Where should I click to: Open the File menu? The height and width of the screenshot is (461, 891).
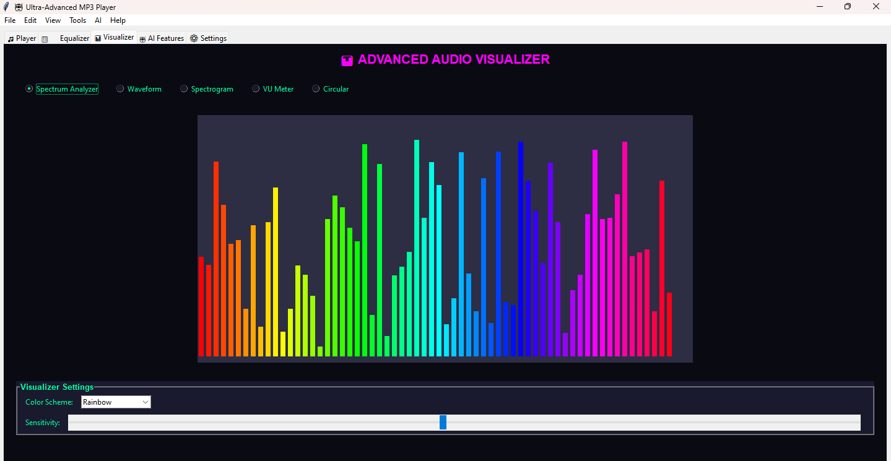pos(10,20)
